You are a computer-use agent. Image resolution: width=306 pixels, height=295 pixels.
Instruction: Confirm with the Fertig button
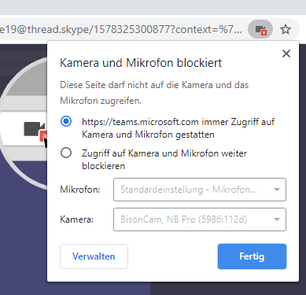(x=252, y=256)
